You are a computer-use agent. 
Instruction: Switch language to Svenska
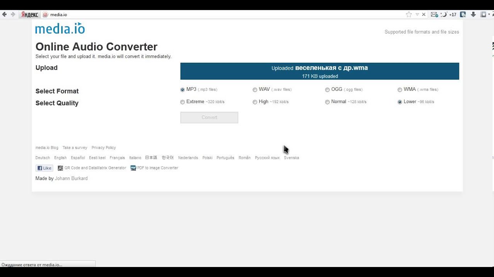[291, 158]
